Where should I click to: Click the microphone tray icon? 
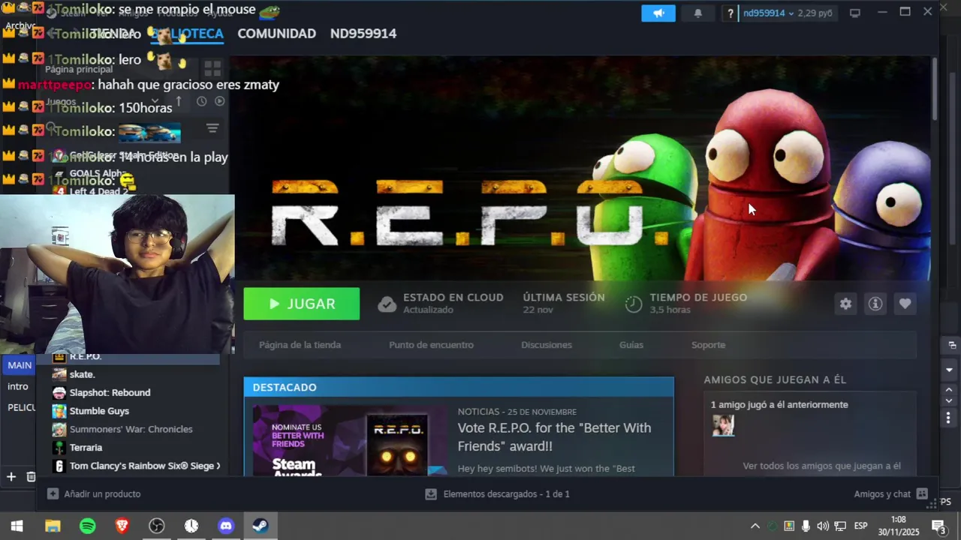click(x=806, y=526)
